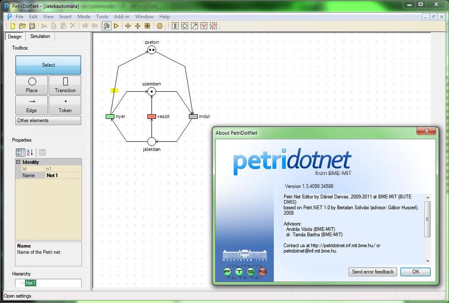Select the gray indul transition
Screen dimensions: 449x303
193,116
